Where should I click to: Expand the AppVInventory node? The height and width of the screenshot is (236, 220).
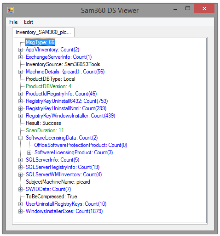coord(20,50)
